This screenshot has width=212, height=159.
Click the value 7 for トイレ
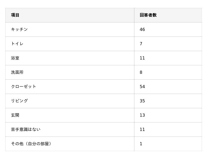[141, 44]
